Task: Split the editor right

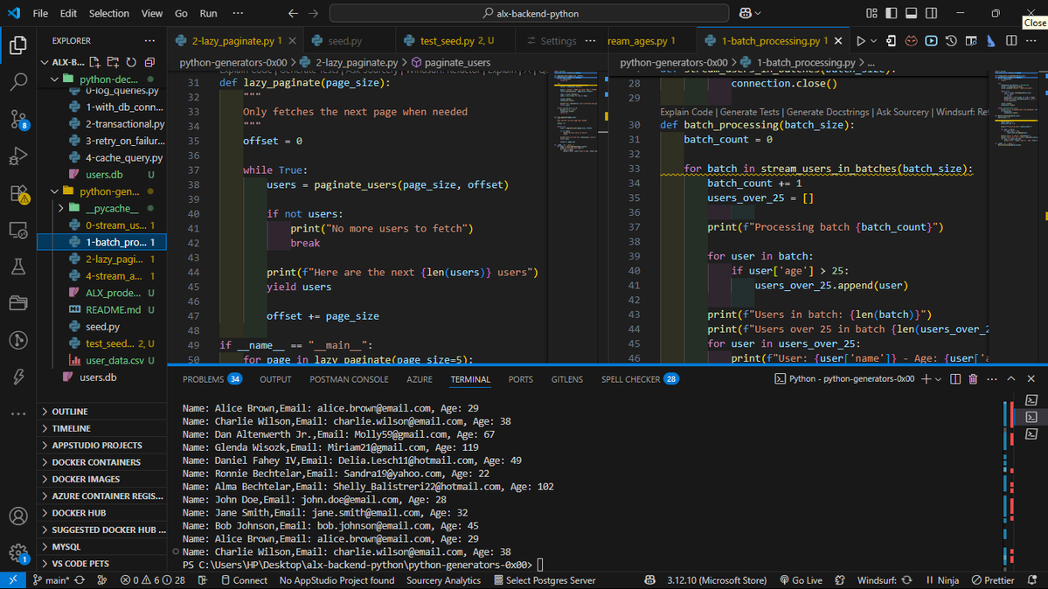Action: [x=1011, y=41]
